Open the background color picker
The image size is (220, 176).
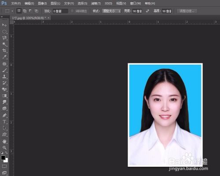tap(6, 161)
